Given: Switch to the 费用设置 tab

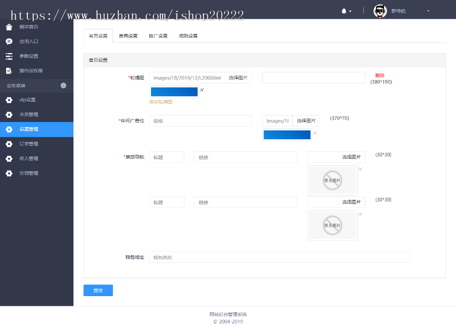Looking at the screenshot, I should pos(128,35).
